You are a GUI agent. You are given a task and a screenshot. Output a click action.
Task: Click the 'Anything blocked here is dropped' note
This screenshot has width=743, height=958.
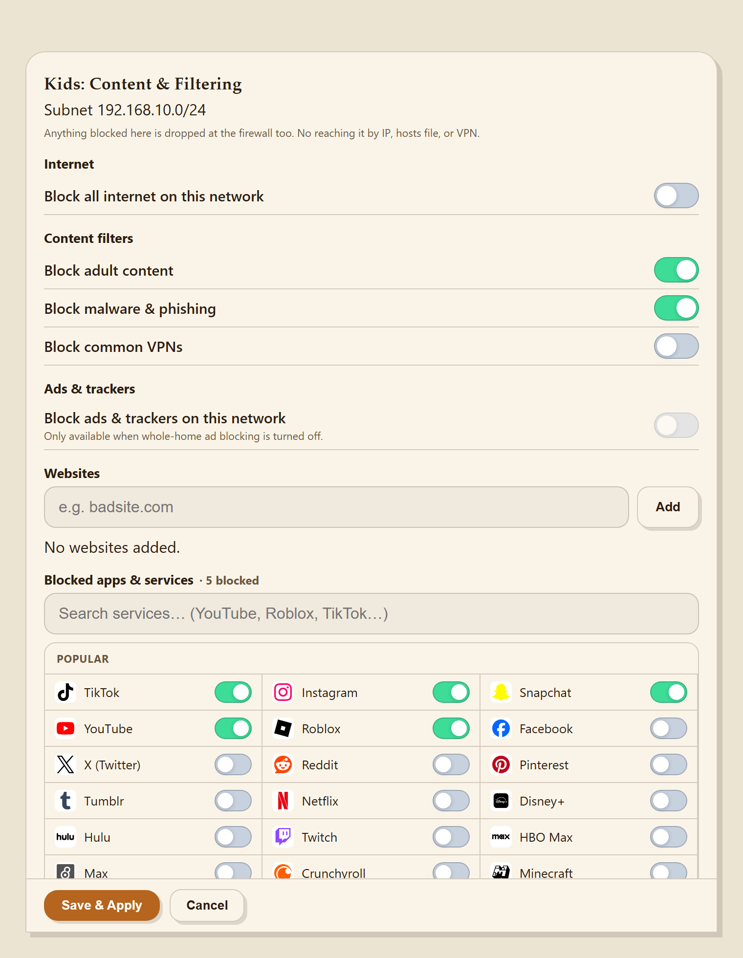(x=262, y=133)
